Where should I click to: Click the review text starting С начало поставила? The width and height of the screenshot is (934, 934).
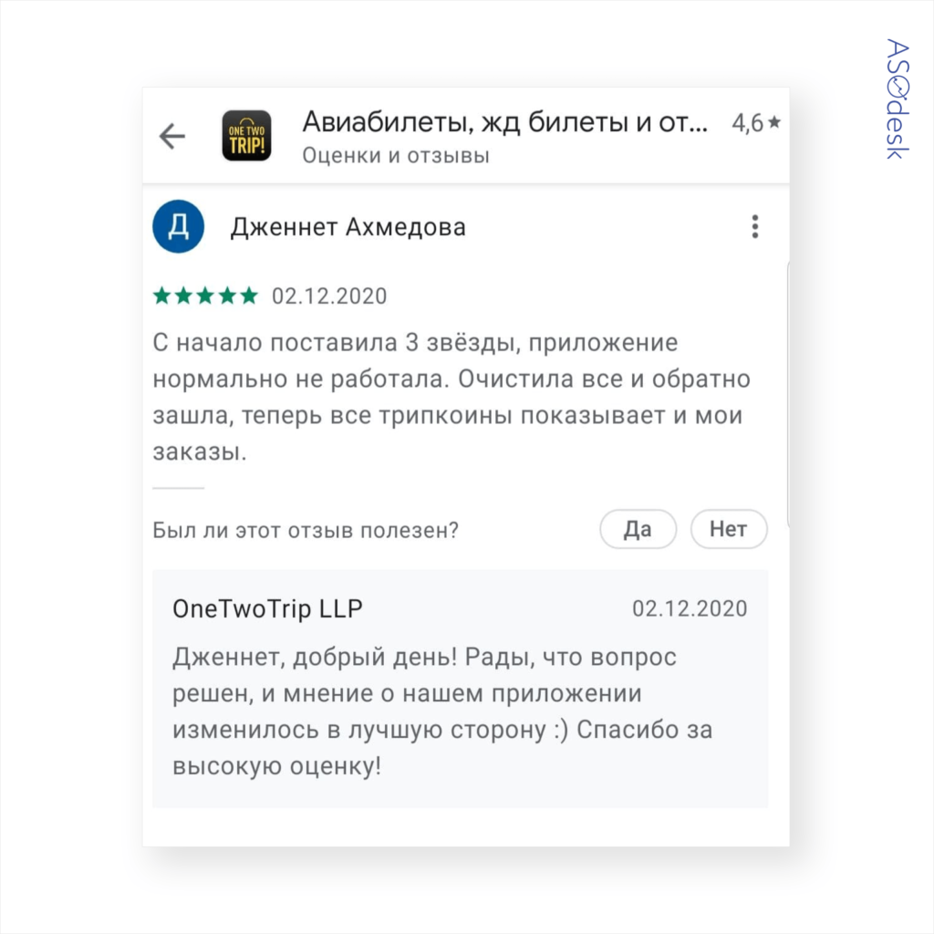point(451,397)
